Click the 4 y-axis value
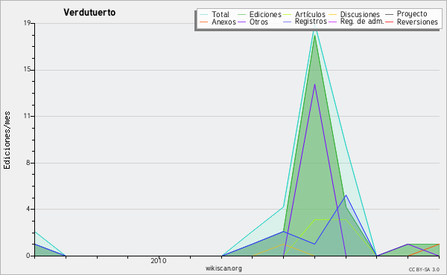 pos(28,209)
